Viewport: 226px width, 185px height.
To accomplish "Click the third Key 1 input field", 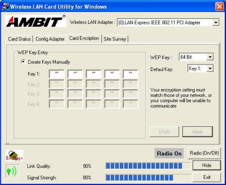I will [93, 74].
